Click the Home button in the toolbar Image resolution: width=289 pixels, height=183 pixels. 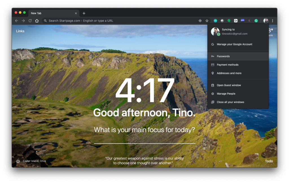(37, 21)
